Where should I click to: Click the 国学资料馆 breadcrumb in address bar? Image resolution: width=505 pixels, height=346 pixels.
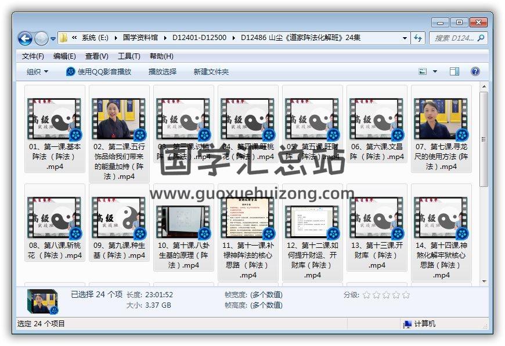[140, 38]
